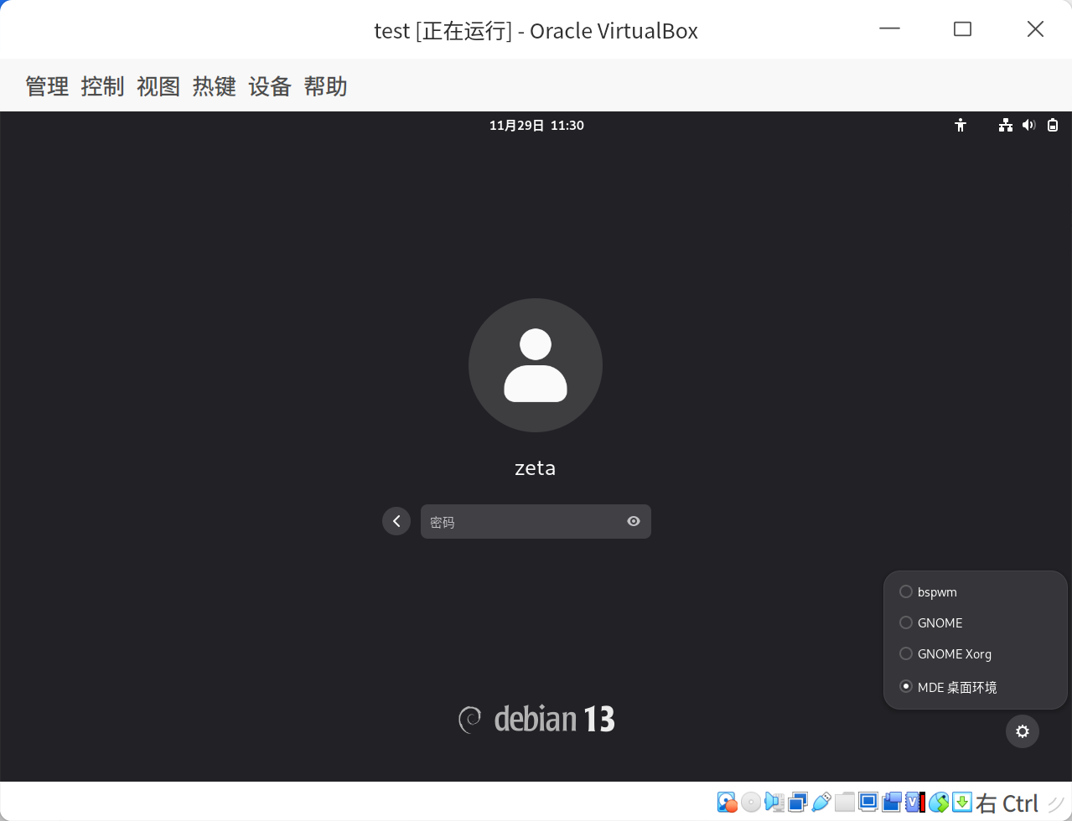
Task: Click the shared folders indicator icon
Action: [844, 803]
